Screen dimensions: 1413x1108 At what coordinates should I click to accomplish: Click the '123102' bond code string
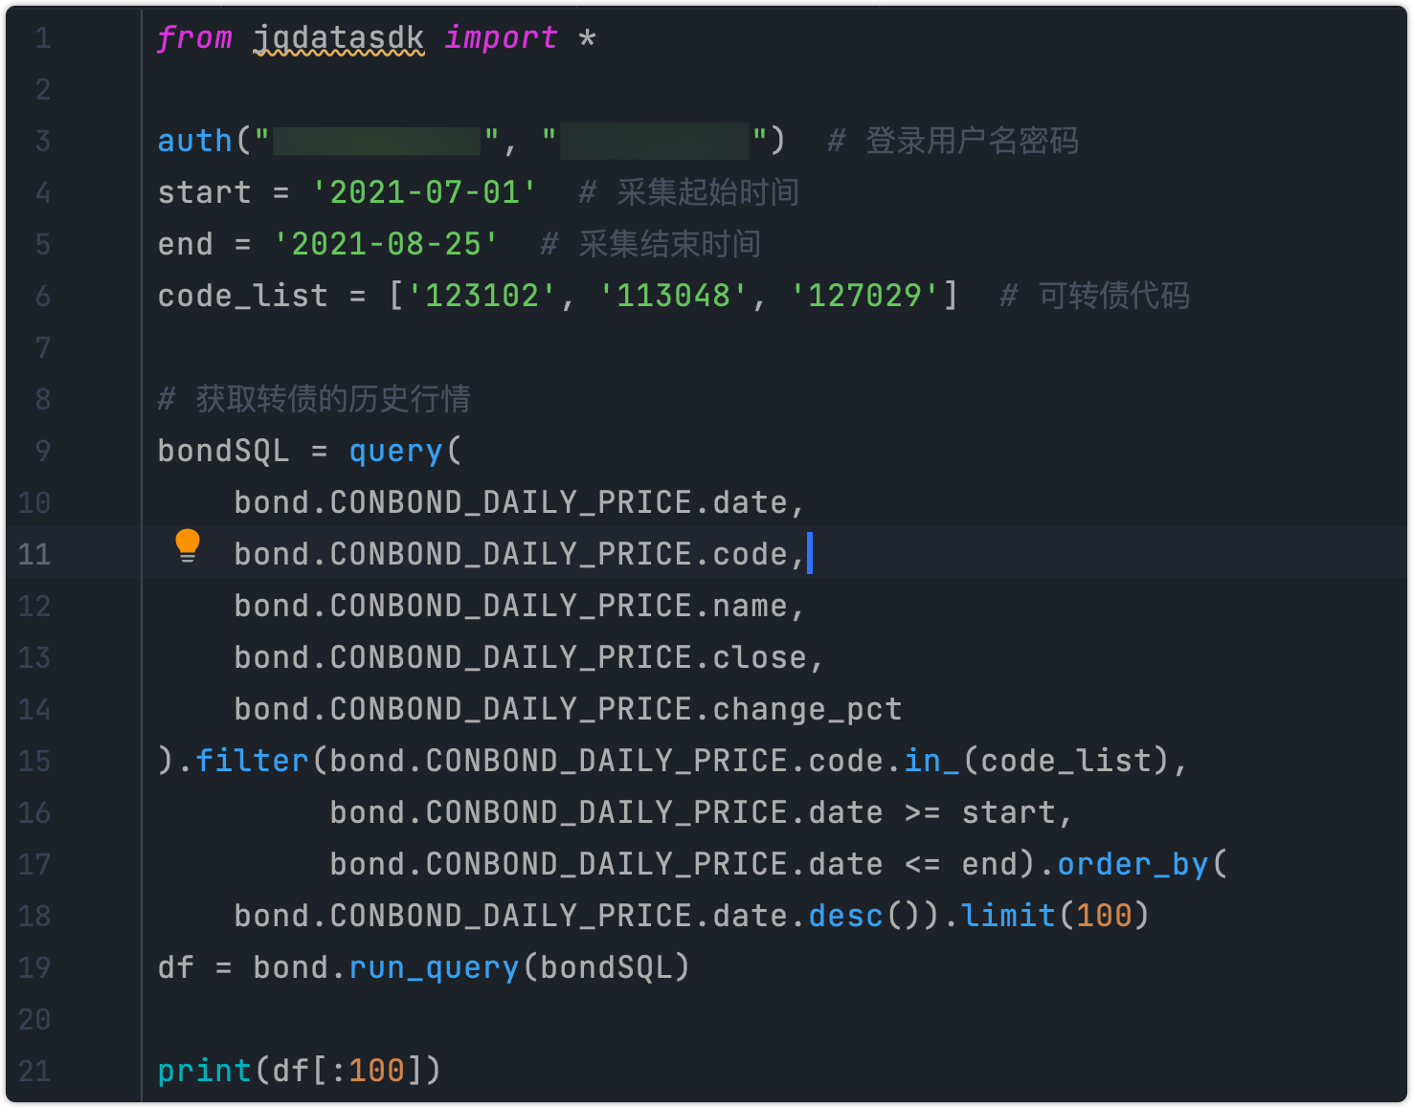tap(482, 297)
